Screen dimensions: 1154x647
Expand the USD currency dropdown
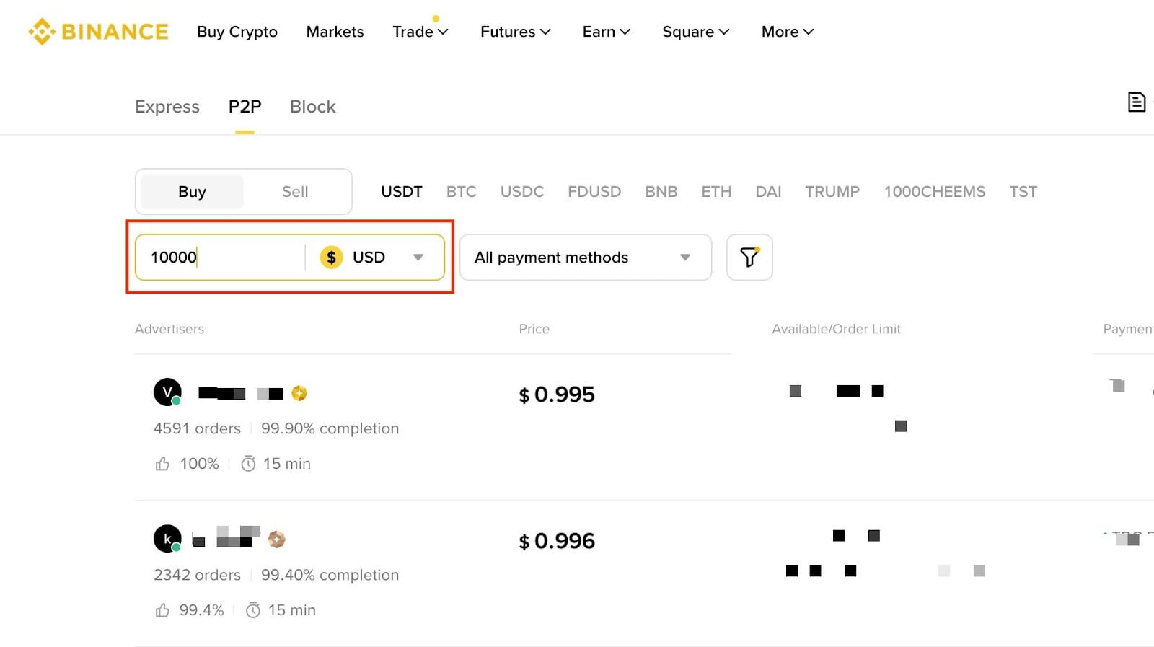(418, 257)
